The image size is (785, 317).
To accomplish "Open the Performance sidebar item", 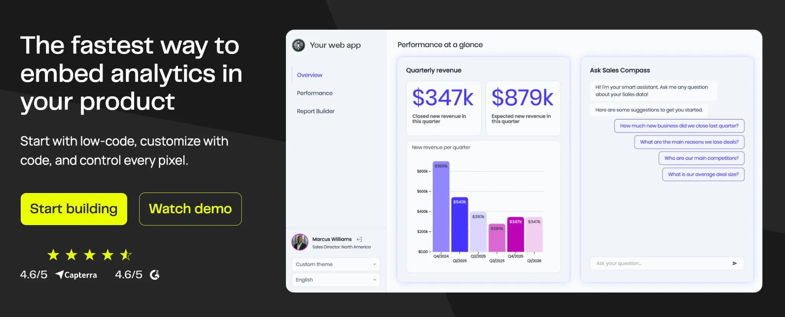I will click(315, 93).
